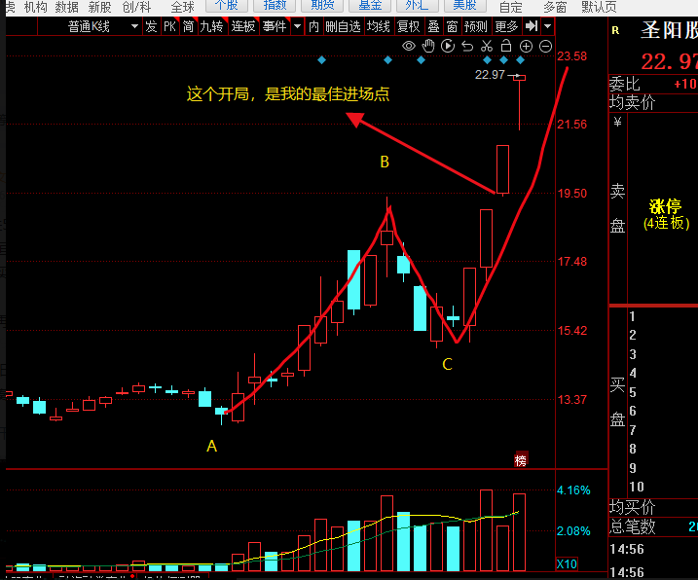Click the 删自选 button
The width and height of the screenshot is (698, 580).
(x=342, y=26)
